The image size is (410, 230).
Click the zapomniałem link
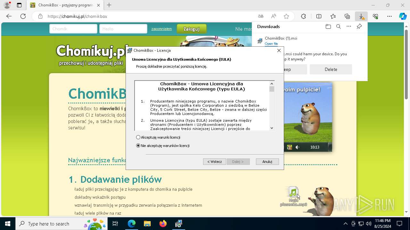pyautogui.click(x=161, y=29)
